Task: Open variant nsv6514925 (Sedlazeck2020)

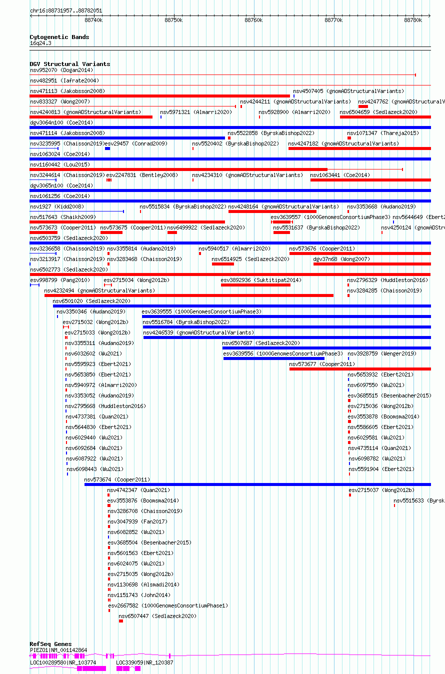Action: (250, 259)
